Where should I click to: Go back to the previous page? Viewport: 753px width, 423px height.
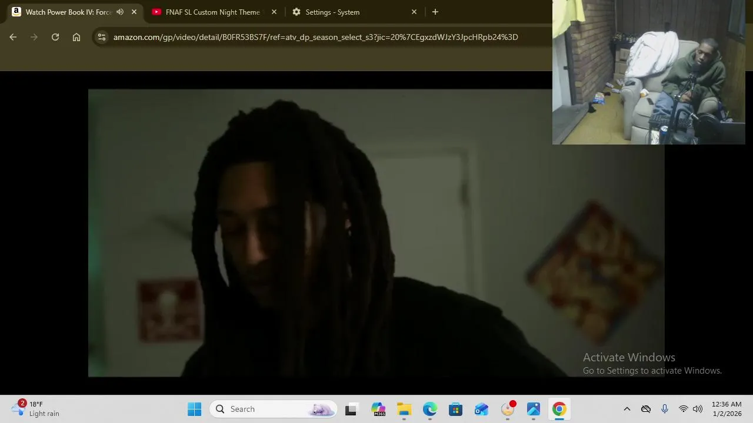[x=13, y=37]
